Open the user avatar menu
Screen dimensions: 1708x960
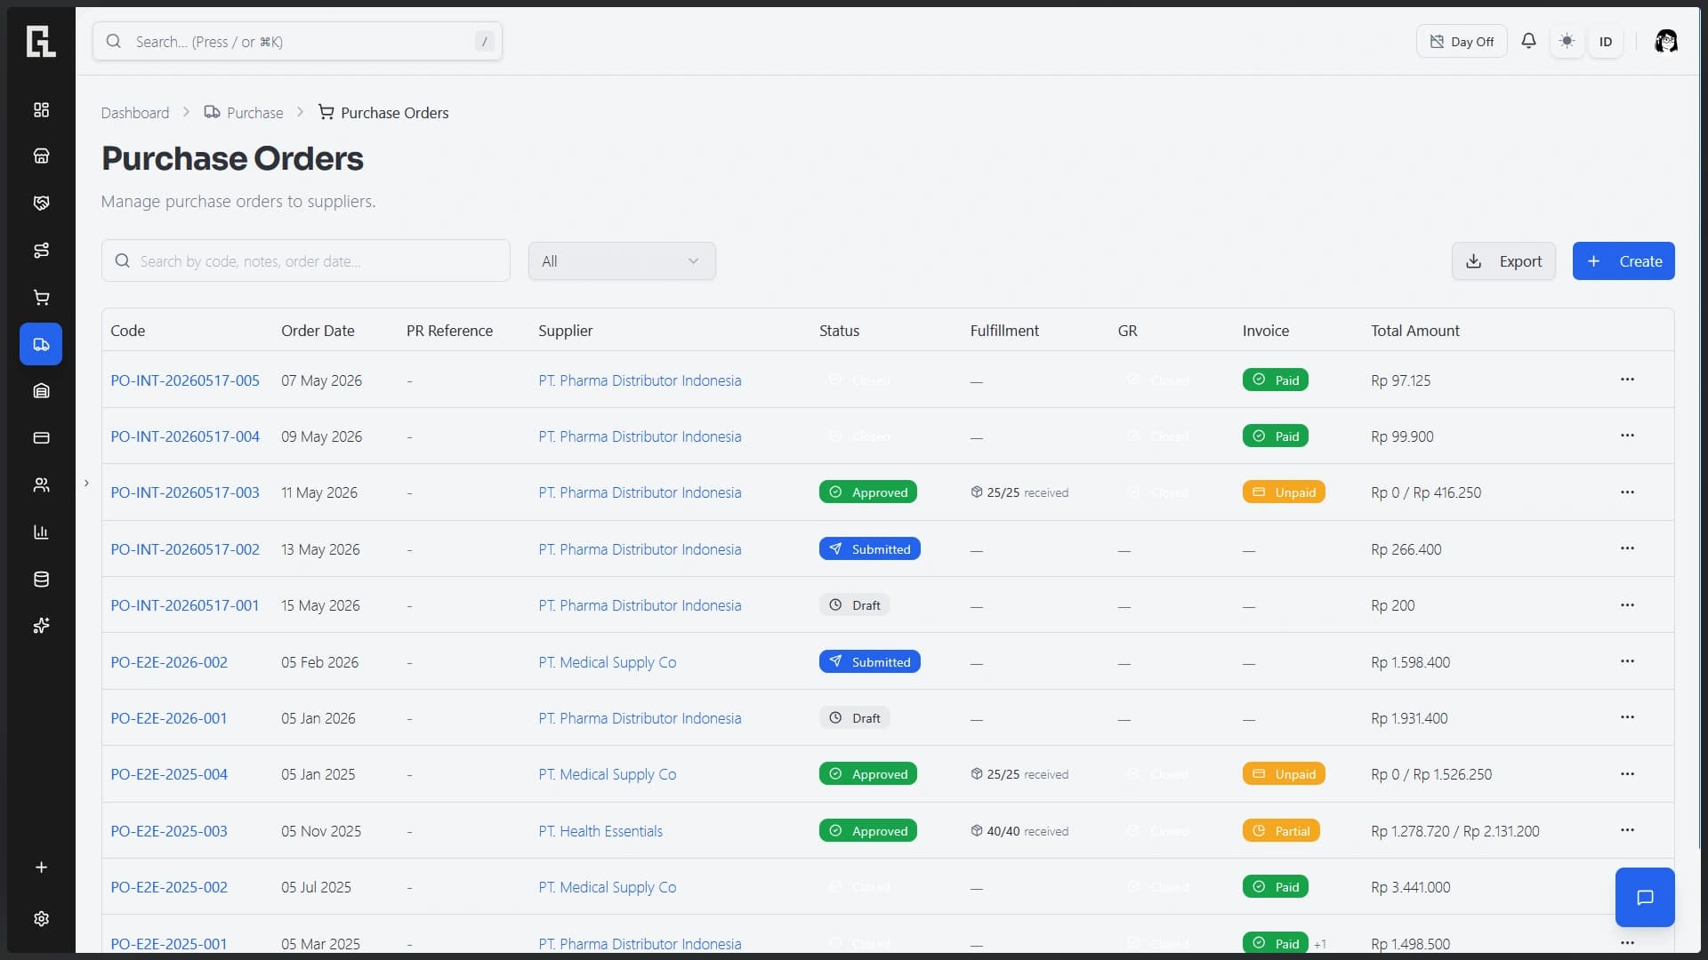[1666, 41]
